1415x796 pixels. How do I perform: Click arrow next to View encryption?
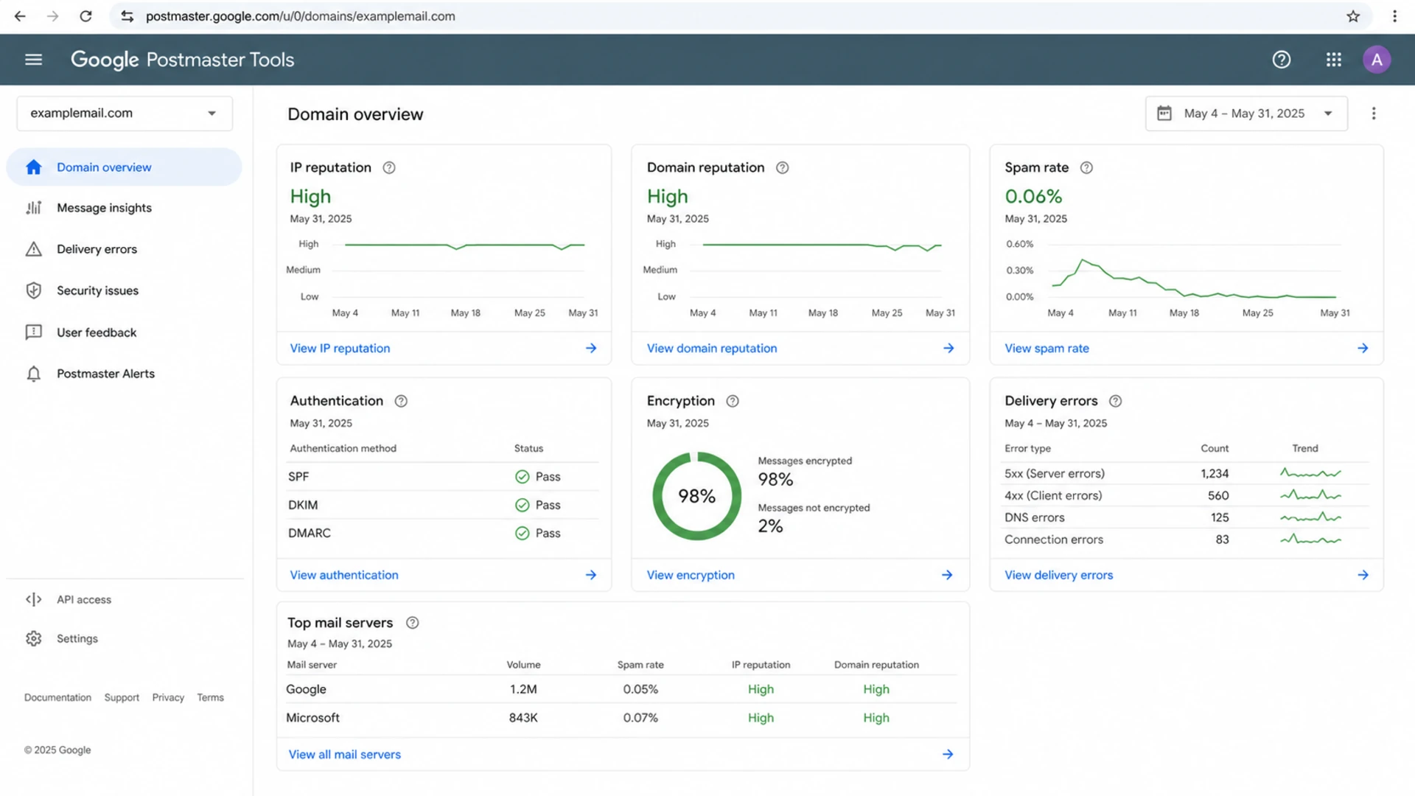pos(947,575)
